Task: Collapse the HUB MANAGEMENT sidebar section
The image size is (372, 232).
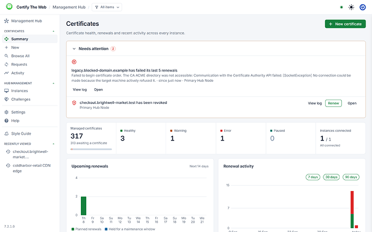Action: (53, 83)
